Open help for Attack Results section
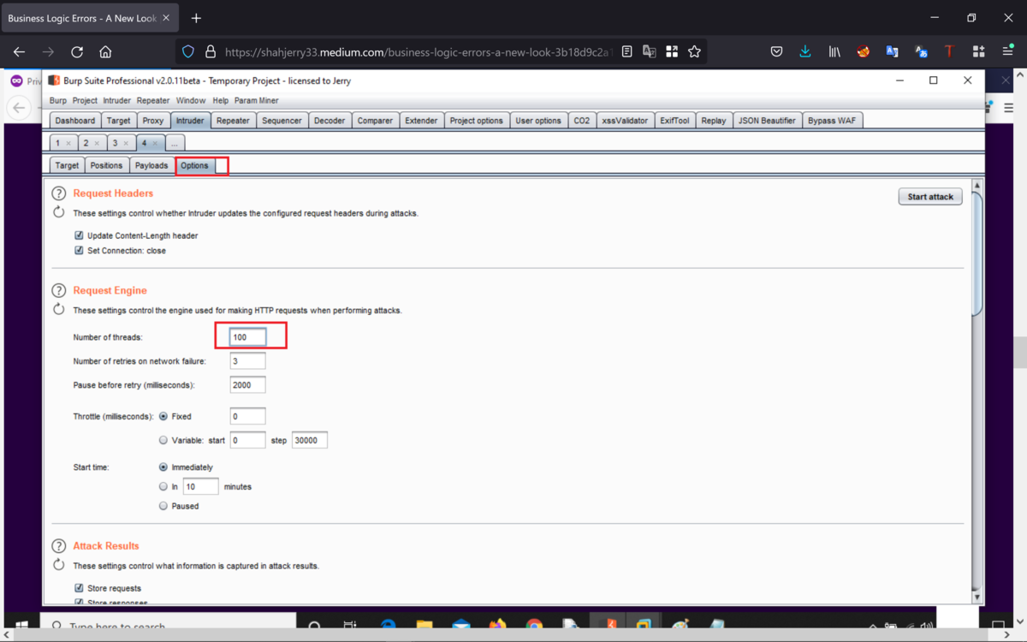This screenshot has width=1027, height=642. pos(59,546)
